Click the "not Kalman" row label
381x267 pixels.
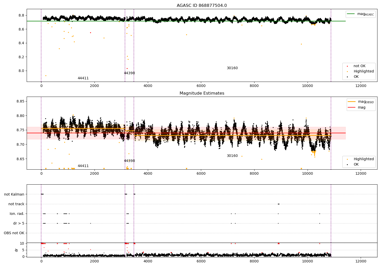click(14, 194)
